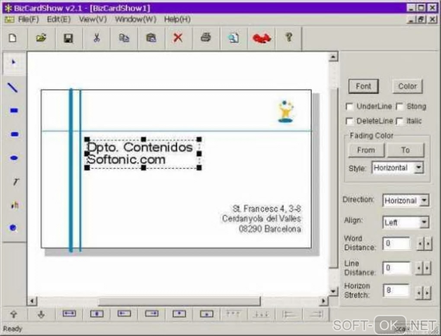Click the Line Distance input field

tap(396, 268)
